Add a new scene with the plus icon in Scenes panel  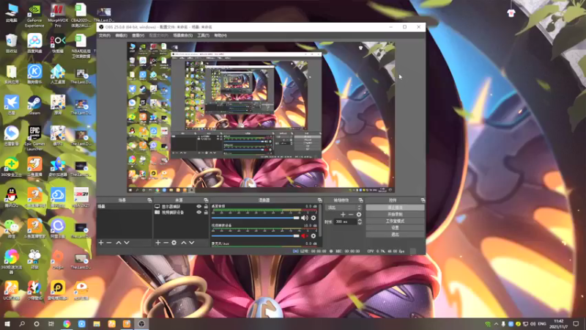pyautogui.click(x=101, y=243)
